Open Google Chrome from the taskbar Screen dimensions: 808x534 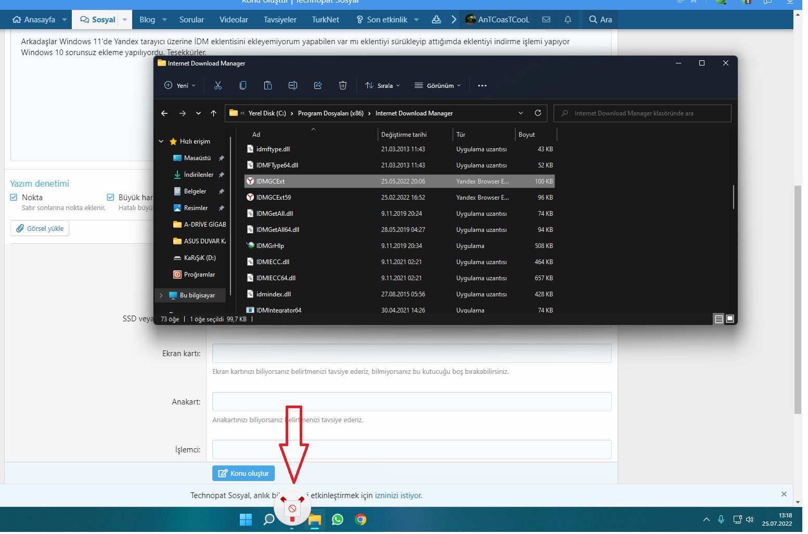[361, 519]
